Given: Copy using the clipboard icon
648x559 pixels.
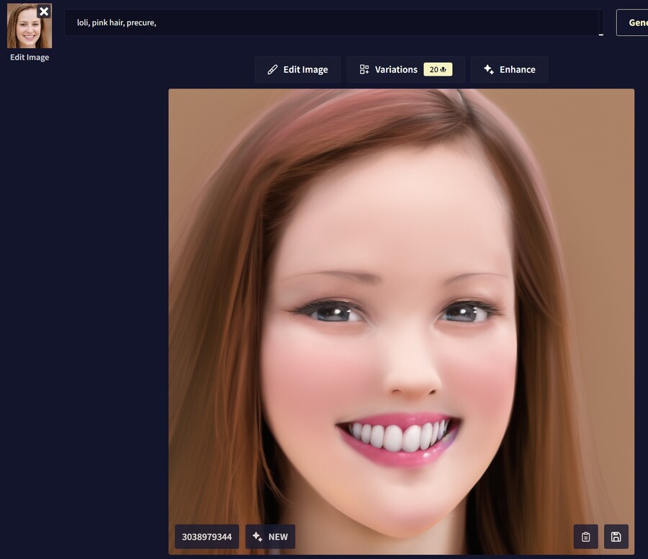Looking at the screenshot, I should (585, 537).
